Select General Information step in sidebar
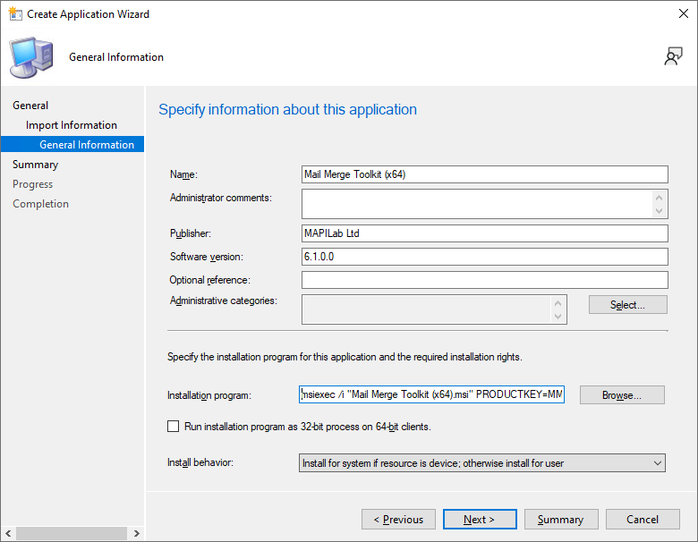This screenshot has height=542, width=698. pos(72,144)
